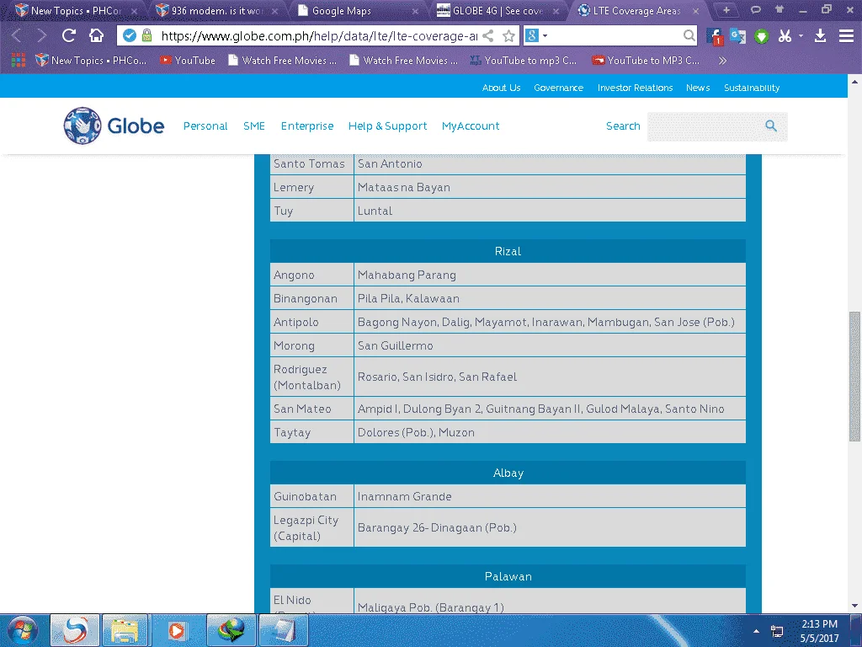Open the Maxthon browser taskbar icon
Viewport: 862px width, 647px height.
pyautogui.click(x=75, y=630)
